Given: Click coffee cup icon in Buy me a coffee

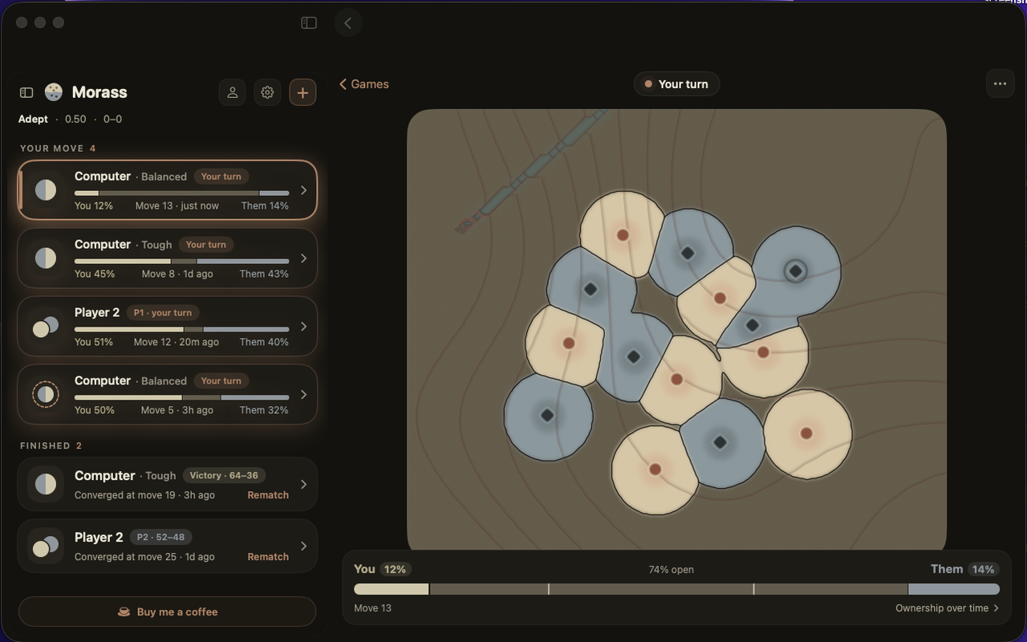Looking at the screenshot, I should click(x=124, y=612).
